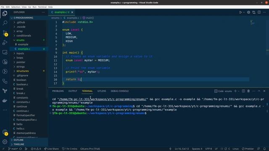Open the Help menu
This screenshot has height=151, width=269.
(x=50, y=7)
